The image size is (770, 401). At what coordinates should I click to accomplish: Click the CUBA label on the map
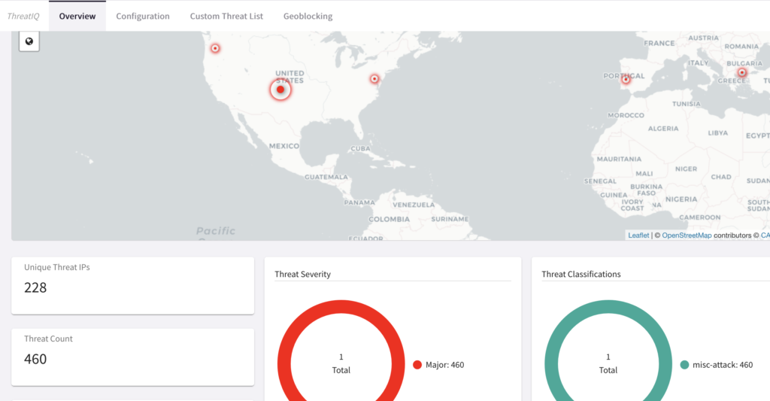coord(360,148)
